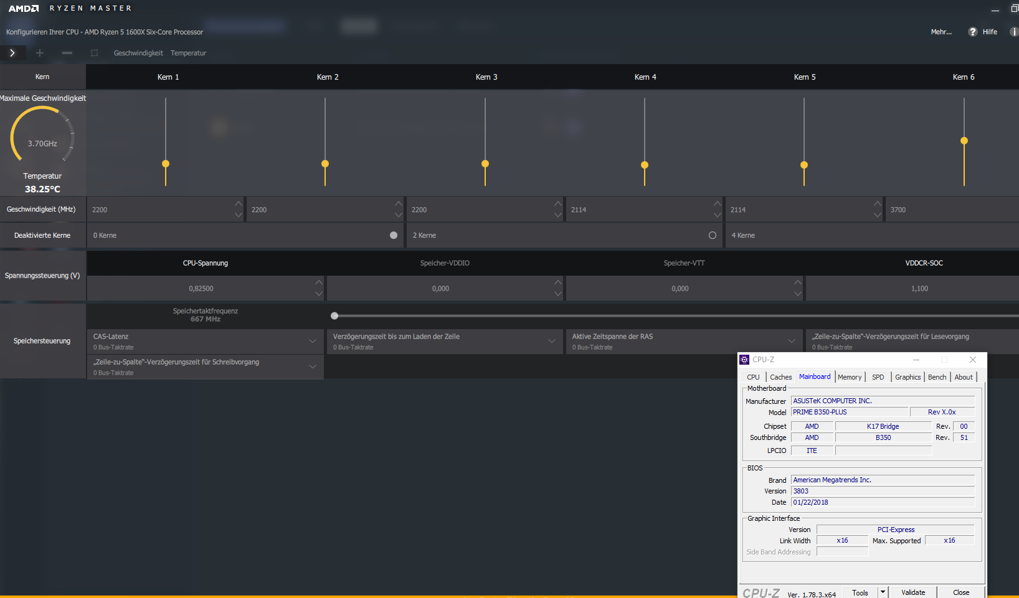
Task: Increase Kern 3 speed with the up arrow
Action: coord(558,203)
